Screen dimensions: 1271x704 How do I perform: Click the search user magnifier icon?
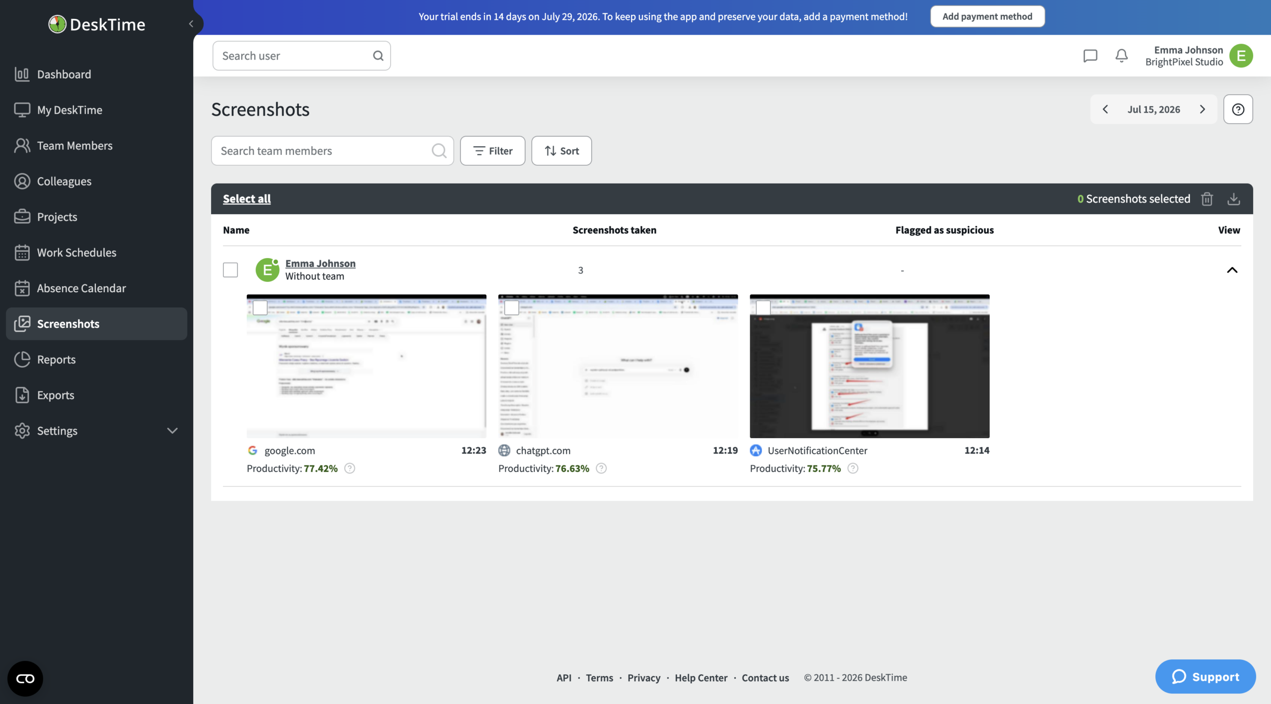(x=378, y=56)
